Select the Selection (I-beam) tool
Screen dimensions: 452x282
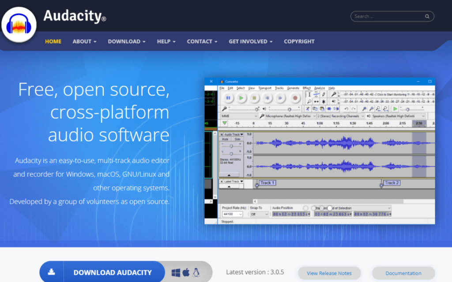tap(309, 94)
